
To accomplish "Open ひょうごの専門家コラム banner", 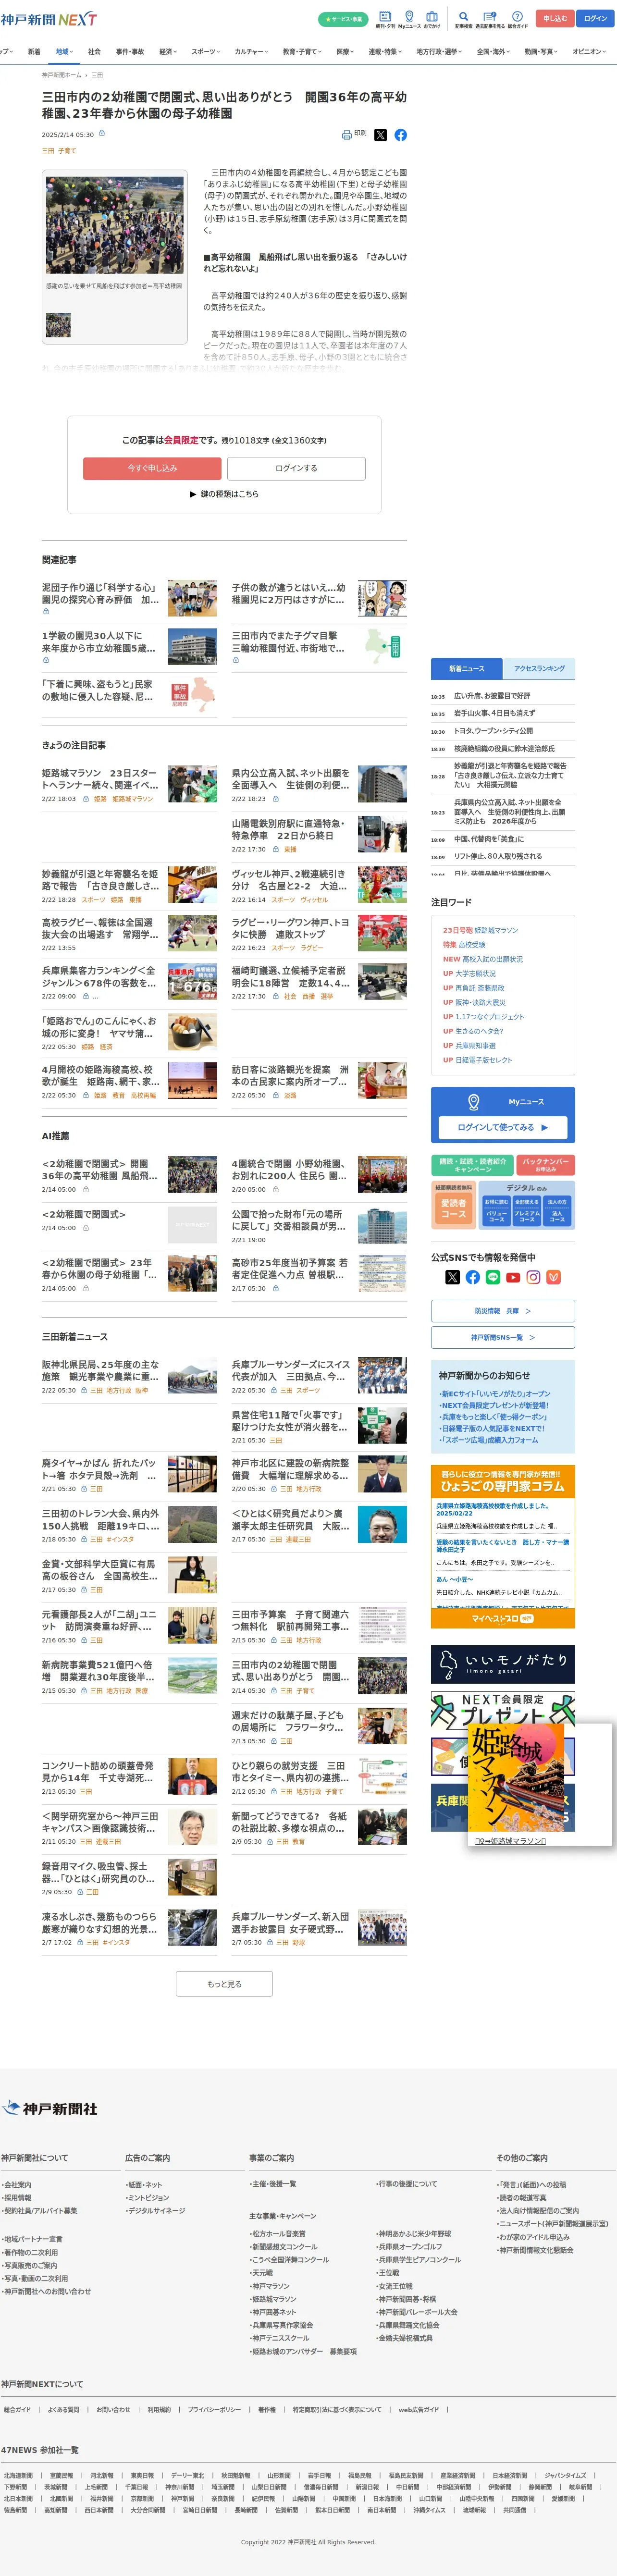I will coord(503,1481).
